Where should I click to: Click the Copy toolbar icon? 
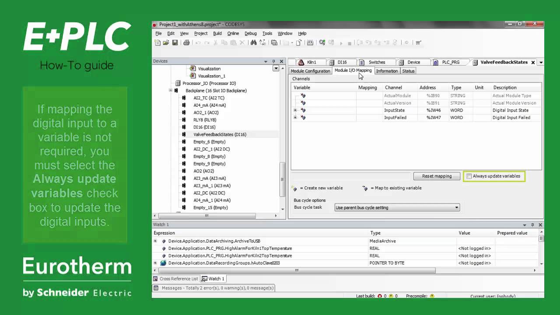(224, 42)
